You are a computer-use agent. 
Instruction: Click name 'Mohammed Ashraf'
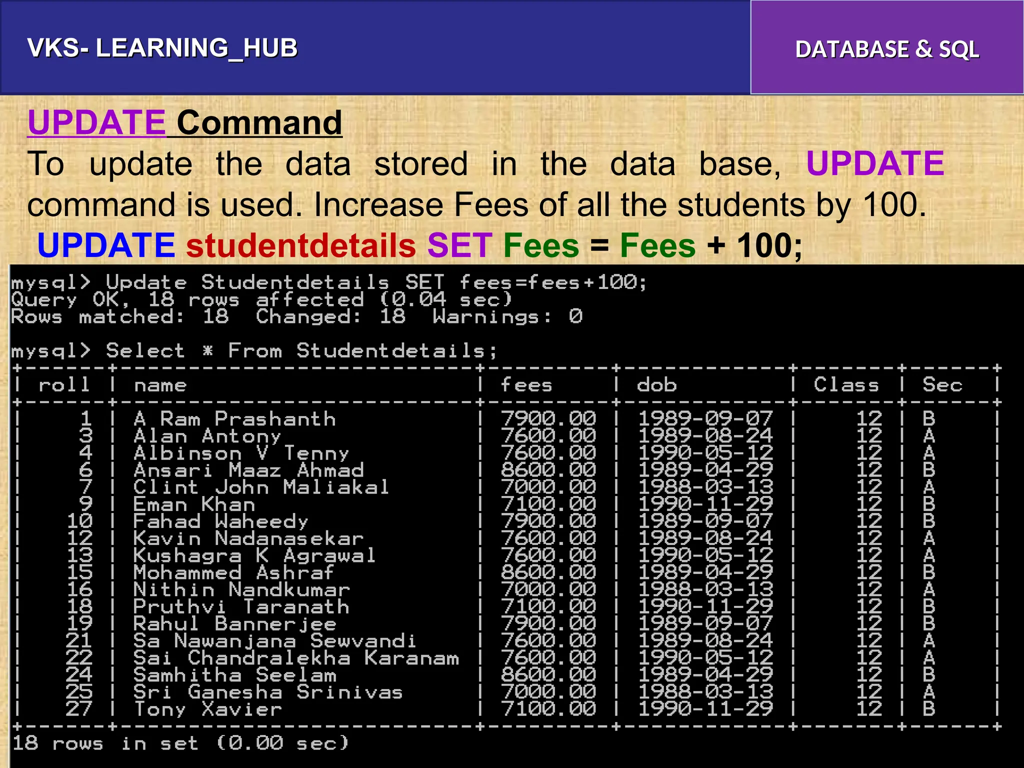pos(233,572)
